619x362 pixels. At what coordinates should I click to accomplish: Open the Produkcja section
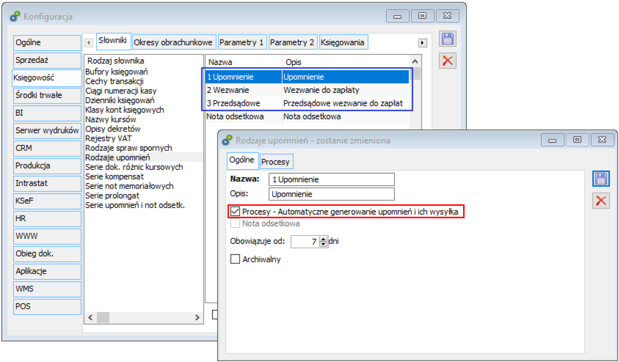[47, 166]
